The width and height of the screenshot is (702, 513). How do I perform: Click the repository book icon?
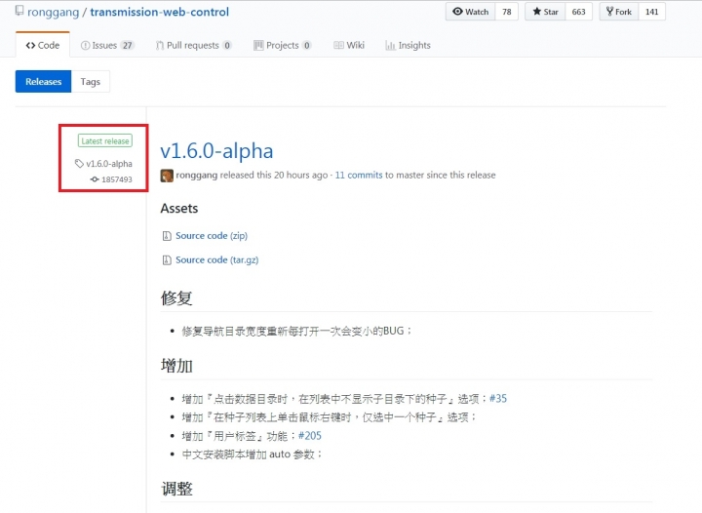19,11
